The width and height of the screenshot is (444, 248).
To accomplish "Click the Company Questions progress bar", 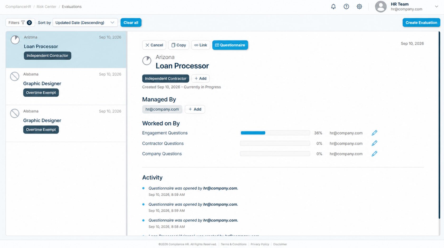I will pos(275,154).
